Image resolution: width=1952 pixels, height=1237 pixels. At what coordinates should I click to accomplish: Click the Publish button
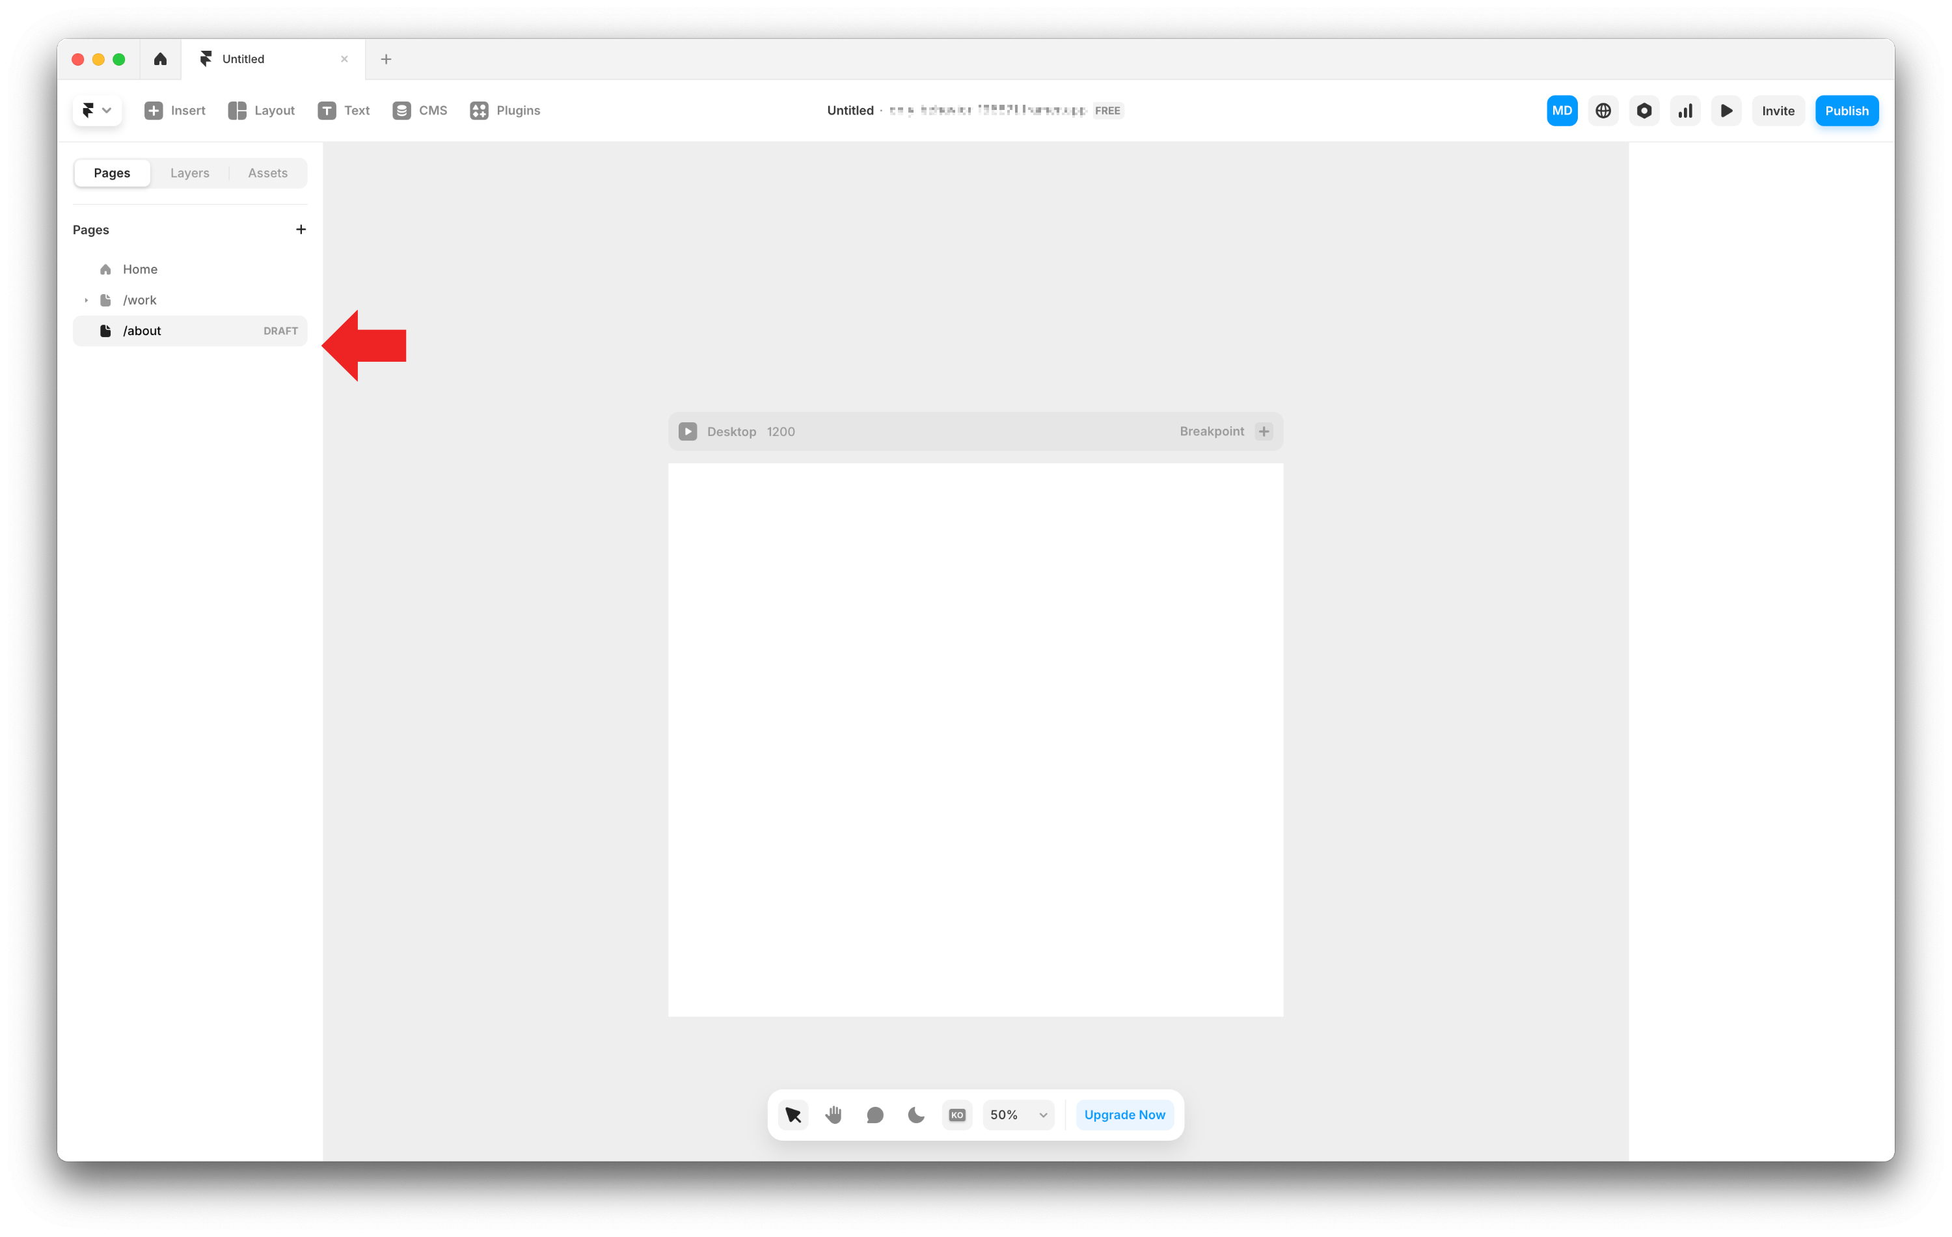pos(1846,111)
